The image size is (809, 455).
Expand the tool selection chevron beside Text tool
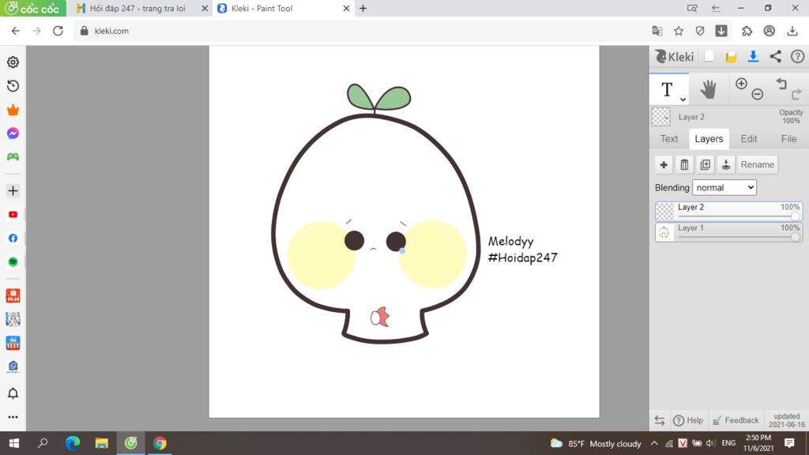click(x=683, y=99)
